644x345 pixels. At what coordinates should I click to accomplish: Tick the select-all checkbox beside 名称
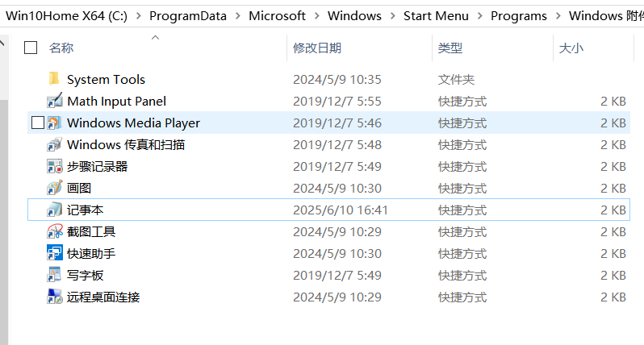(x=31, y=48)
